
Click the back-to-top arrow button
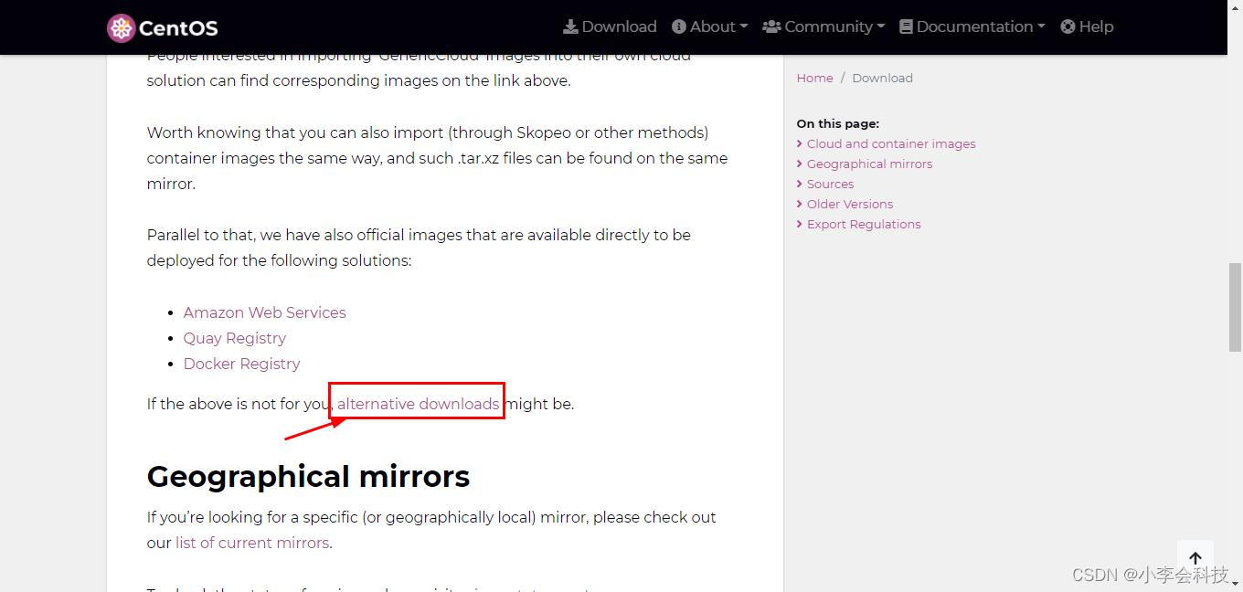(x=1195, y=558)
